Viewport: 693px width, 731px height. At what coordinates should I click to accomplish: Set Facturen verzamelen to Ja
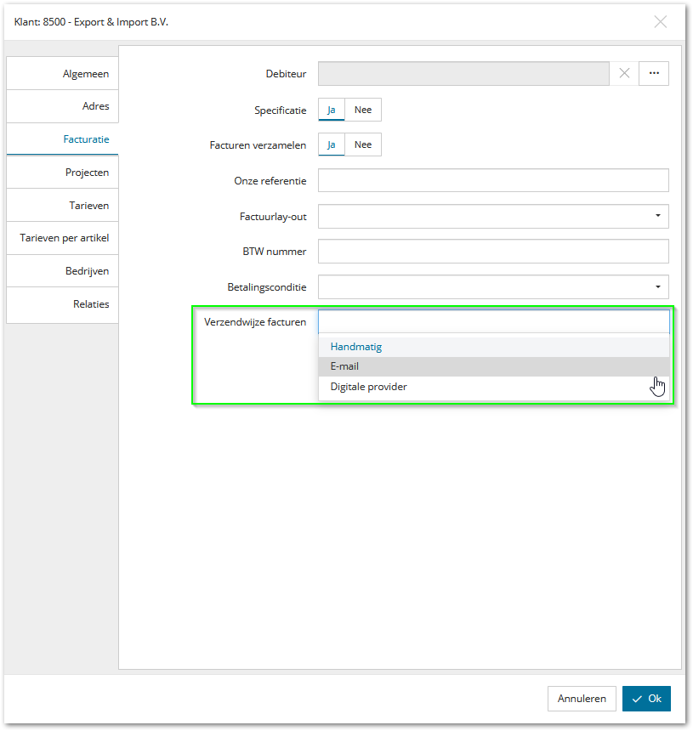(331, 144)
